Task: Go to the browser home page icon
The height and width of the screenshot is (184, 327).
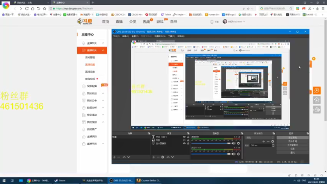Action: coord(33,9)
